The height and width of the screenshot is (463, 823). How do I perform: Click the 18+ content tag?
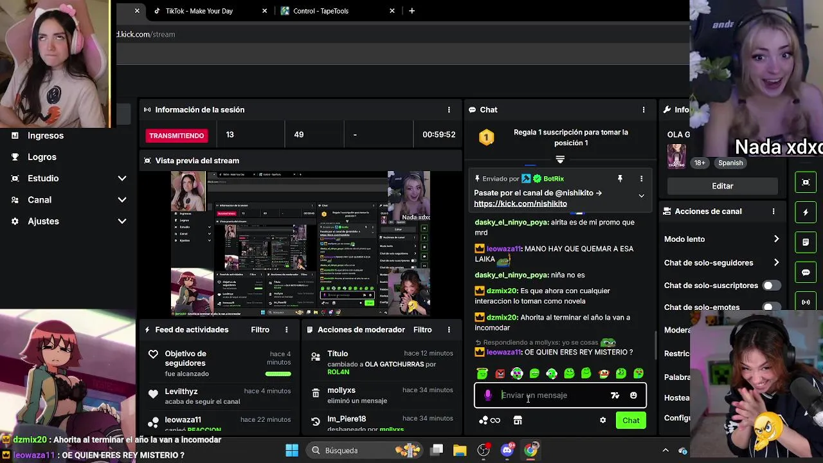click(x=700, y=163)
